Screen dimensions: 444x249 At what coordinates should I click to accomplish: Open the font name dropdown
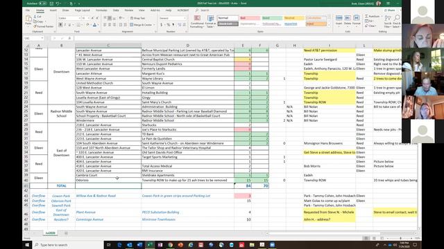(x=80, y=18)
